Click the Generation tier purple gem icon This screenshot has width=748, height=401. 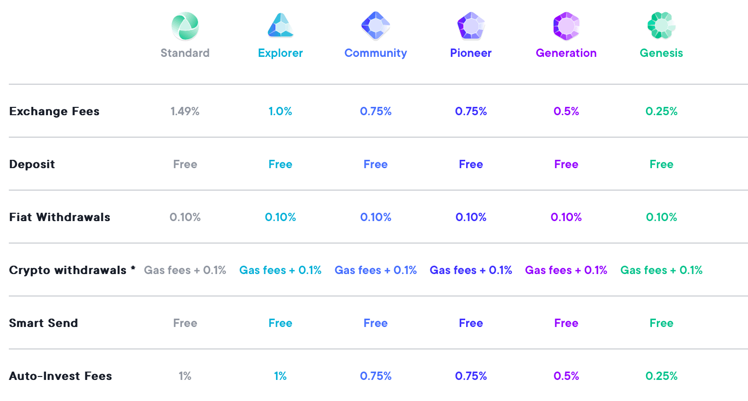566,26
